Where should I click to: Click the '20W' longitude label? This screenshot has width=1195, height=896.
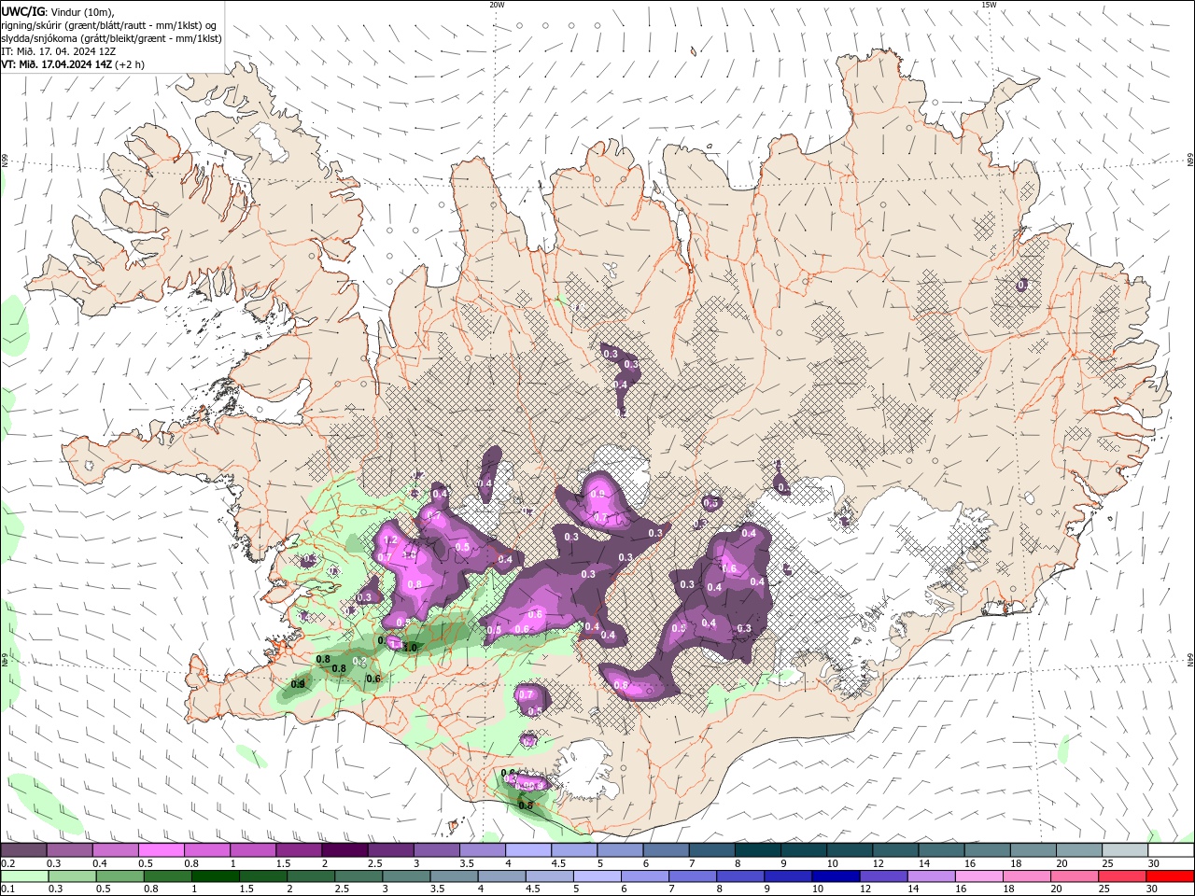pyautogui.click(x=497, y=5)
